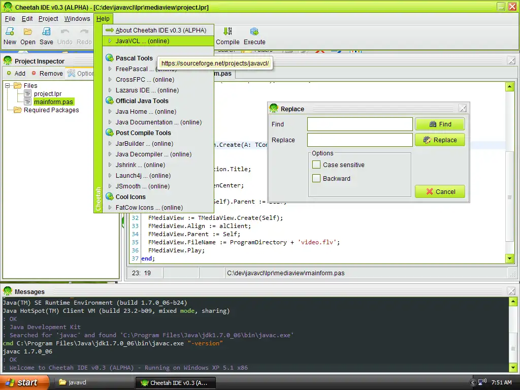Click the Cheetah IDE v0.3 taskbar button
Image resolution: width=520 pixels, height=390 pixels.
[x=175, y=383]
